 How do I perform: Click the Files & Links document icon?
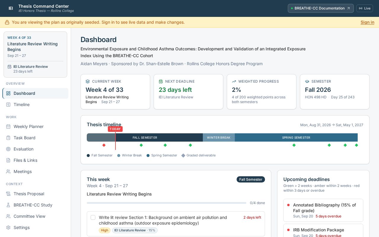click(8, 160)
